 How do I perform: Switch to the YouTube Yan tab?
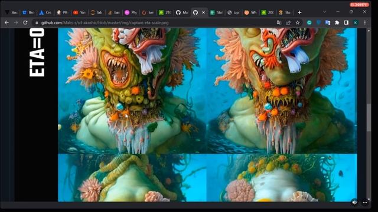tap(79, 12)
